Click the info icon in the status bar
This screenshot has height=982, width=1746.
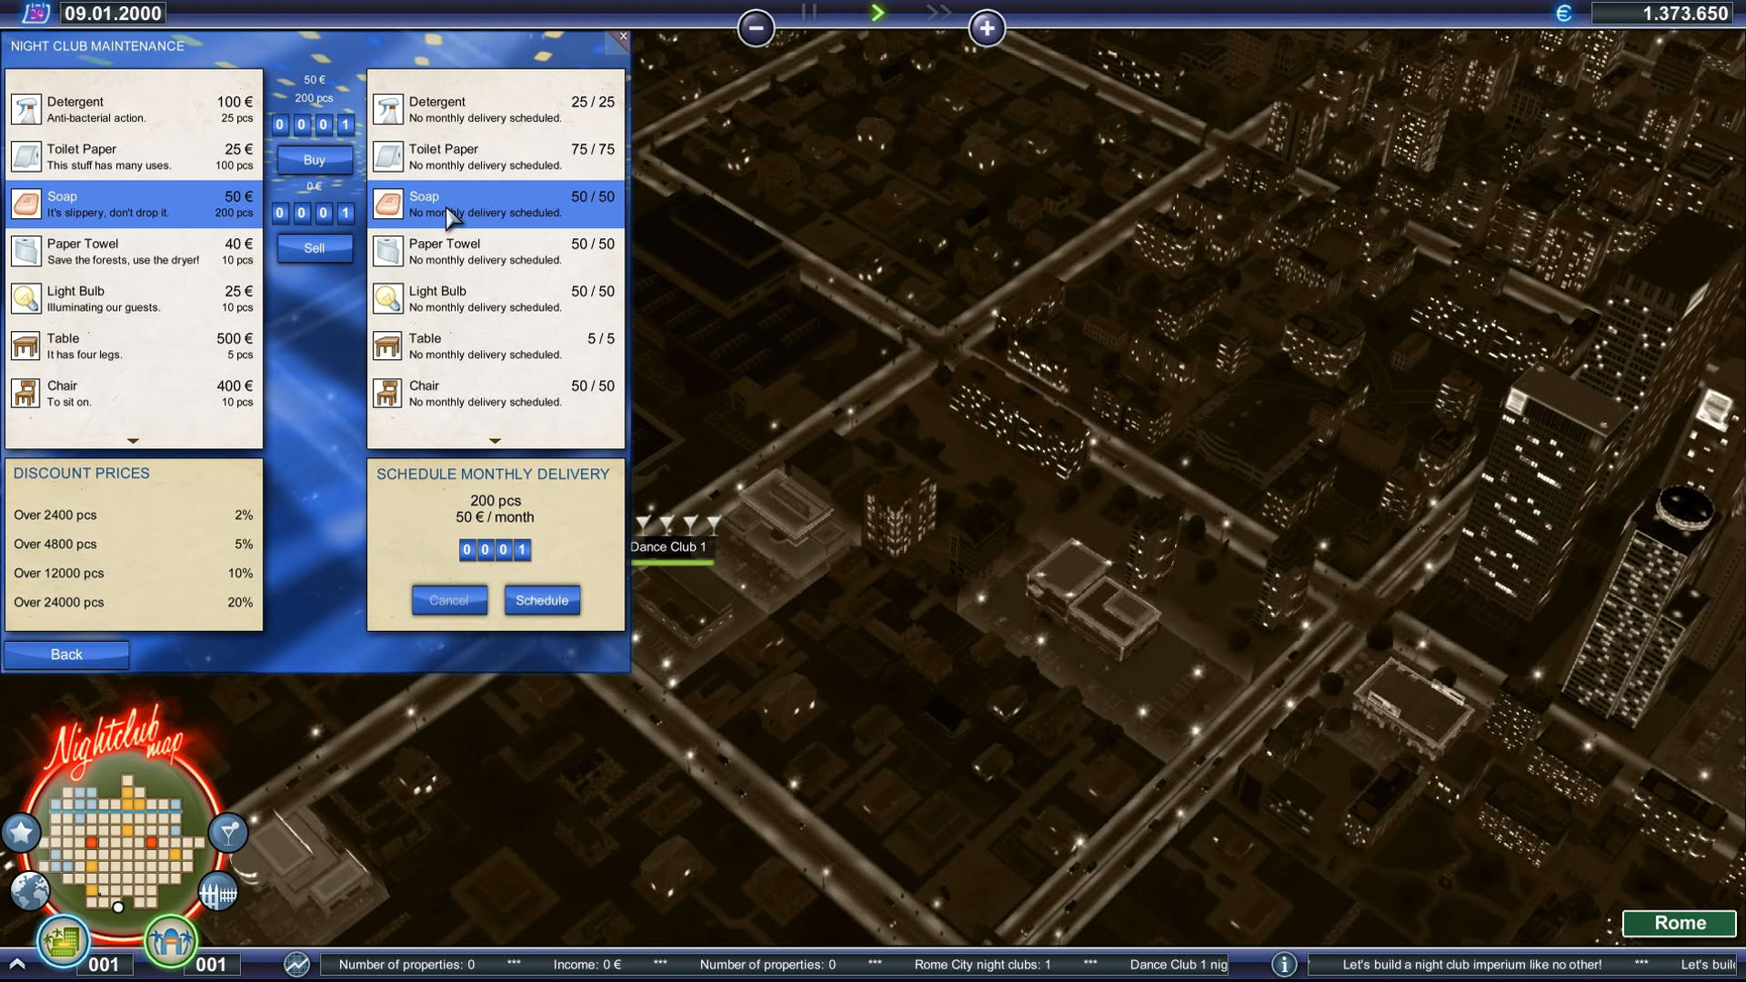(x=1284, y=965)
